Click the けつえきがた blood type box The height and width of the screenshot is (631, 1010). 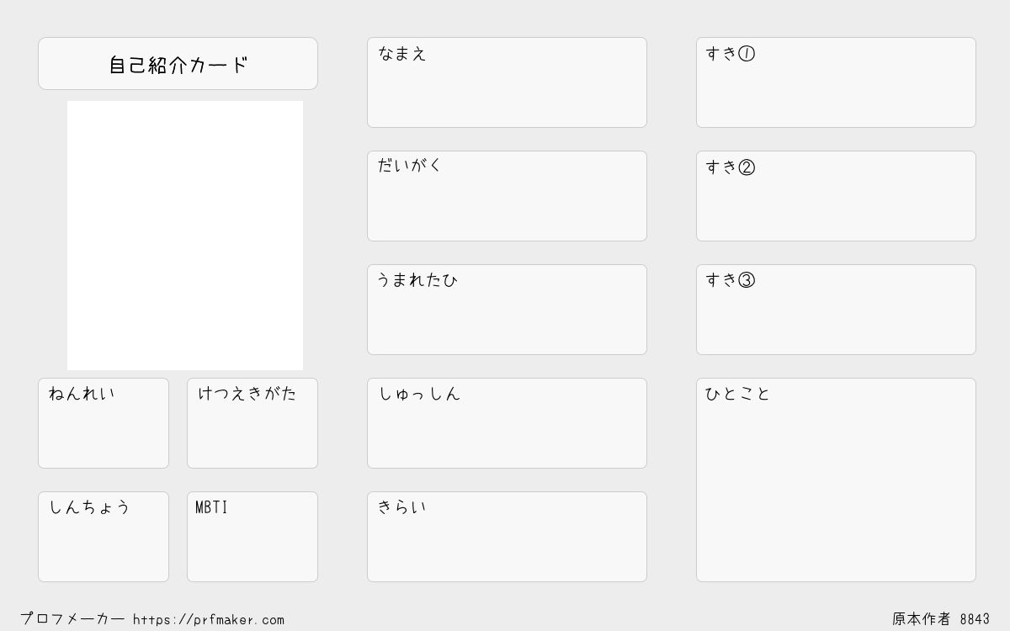[x=252, y=423]
